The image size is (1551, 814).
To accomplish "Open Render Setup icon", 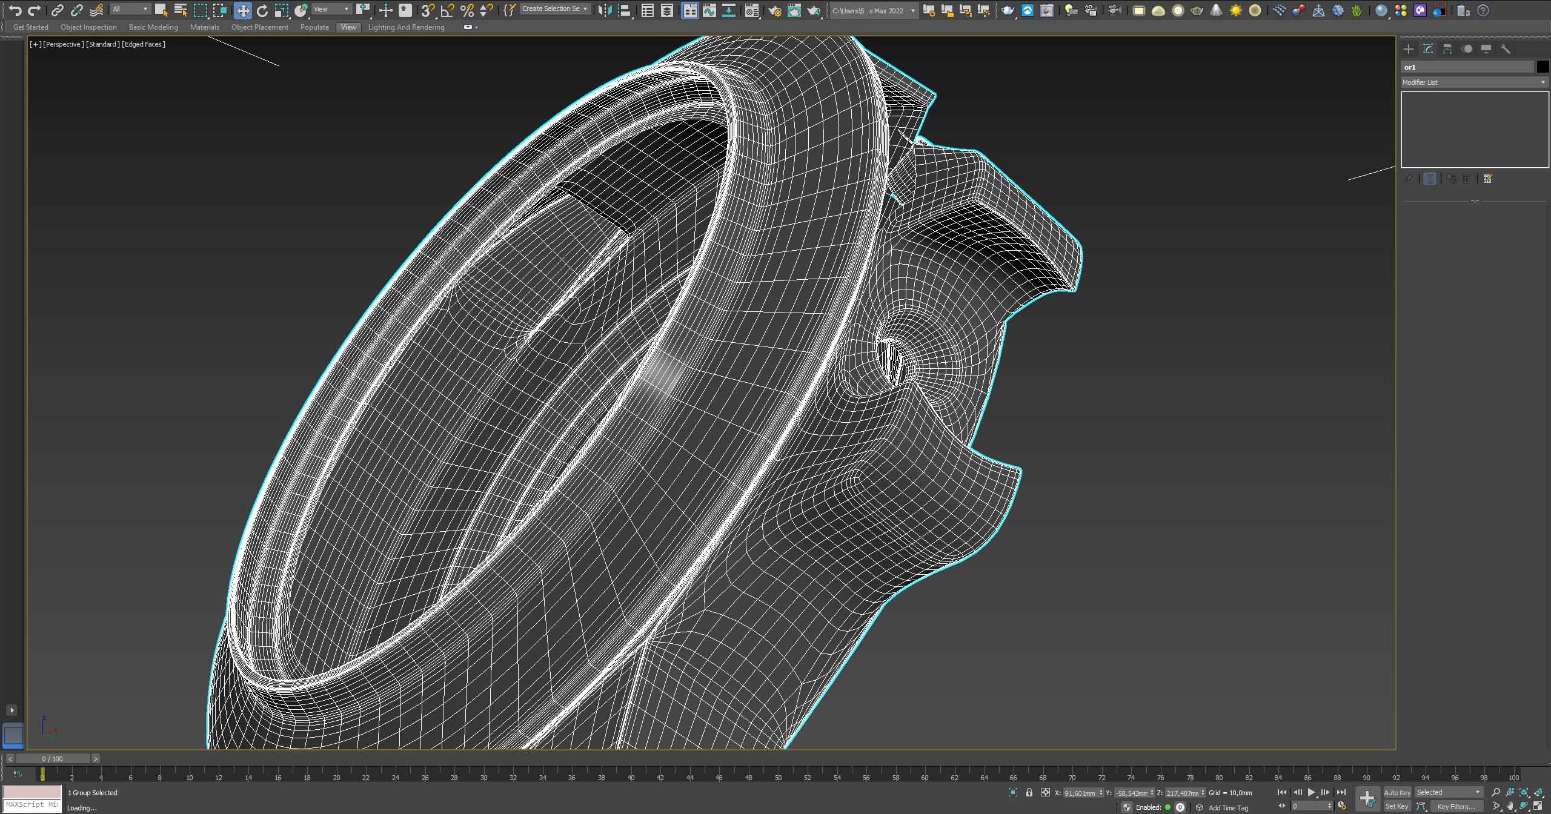I will [774, 10].
